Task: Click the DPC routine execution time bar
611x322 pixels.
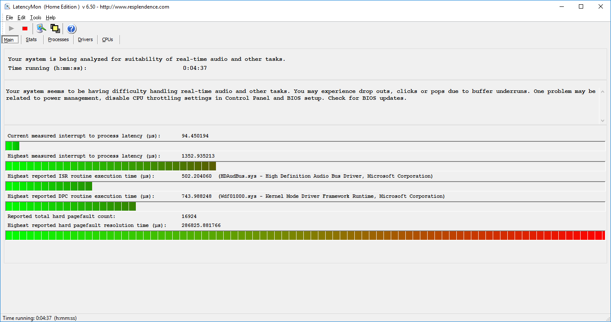Action: pos(305,206)
